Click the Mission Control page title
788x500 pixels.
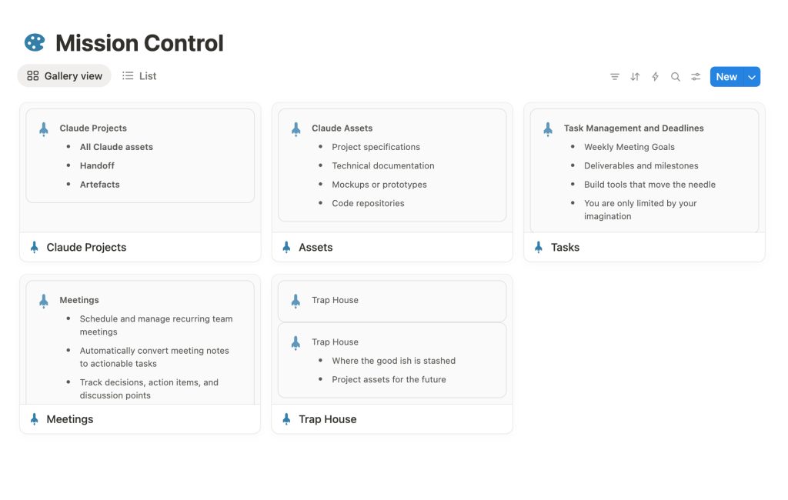click(139, 43)
